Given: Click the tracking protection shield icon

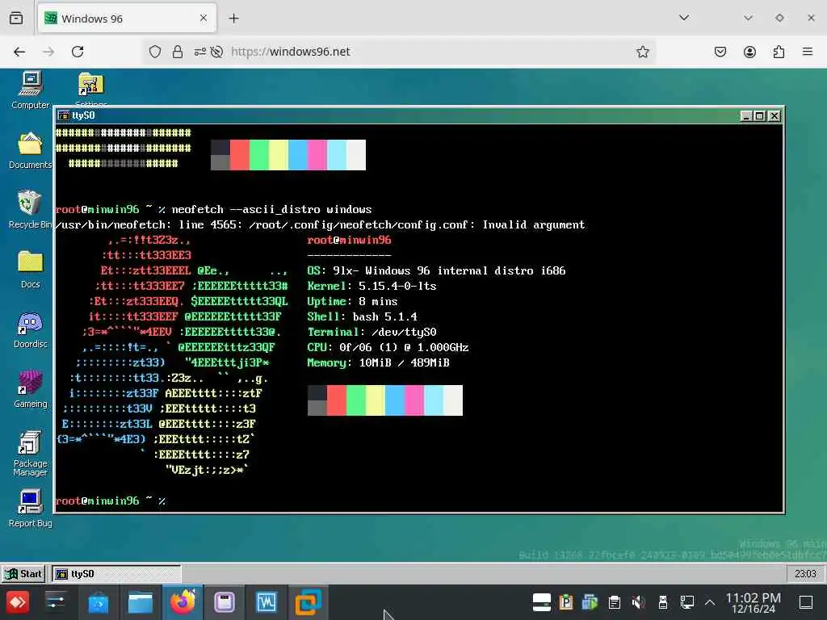Looking at the screenshot, I should click(x=154, y=52).
